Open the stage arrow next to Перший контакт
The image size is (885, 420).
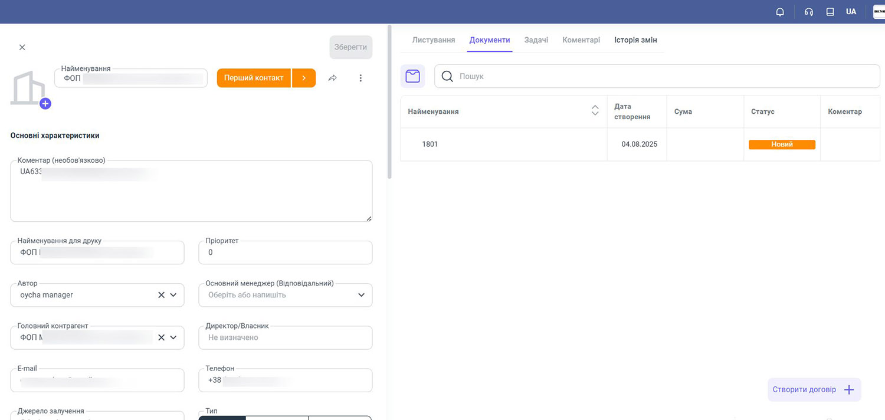(x=304, y=78)
